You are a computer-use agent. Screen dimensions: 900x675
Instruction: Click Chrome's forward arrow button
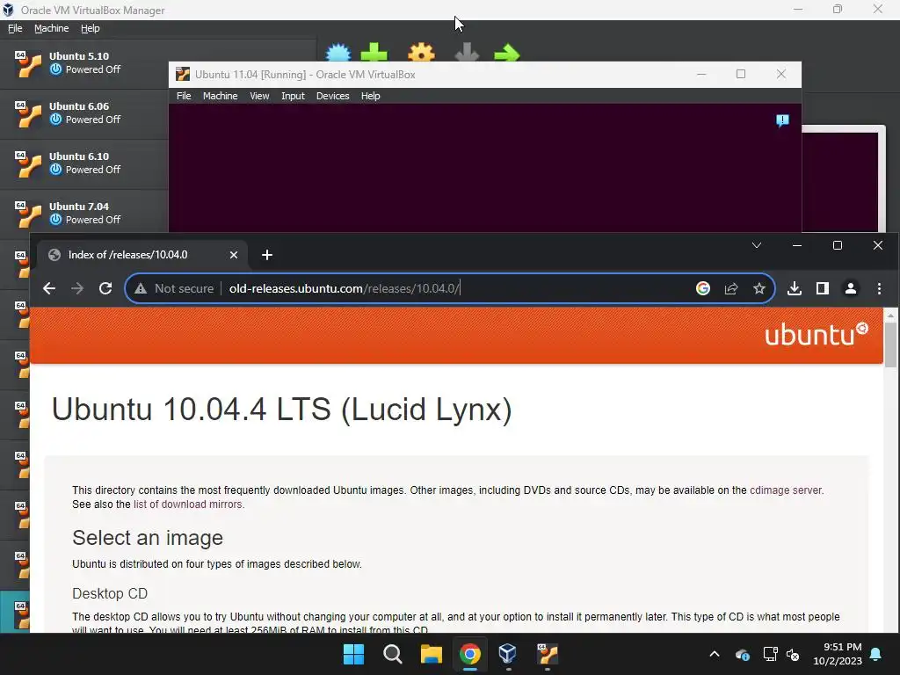pyautogui.click(x=77, y=288)
